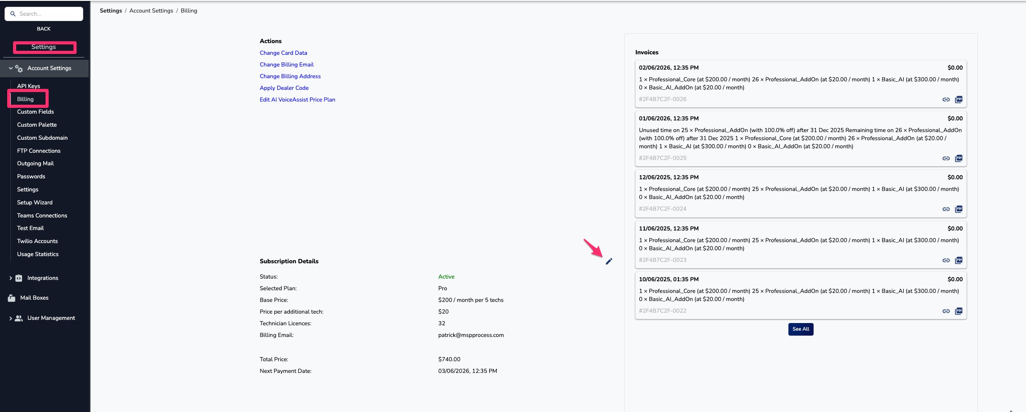This screenshot has height=412, width=1026.
Task: Open the API Keys settings page
Action: tap(28, 86)
